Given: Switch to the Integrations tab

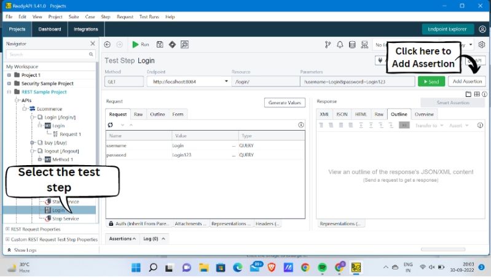Looking at the screenshot, I should coord(86,29).
